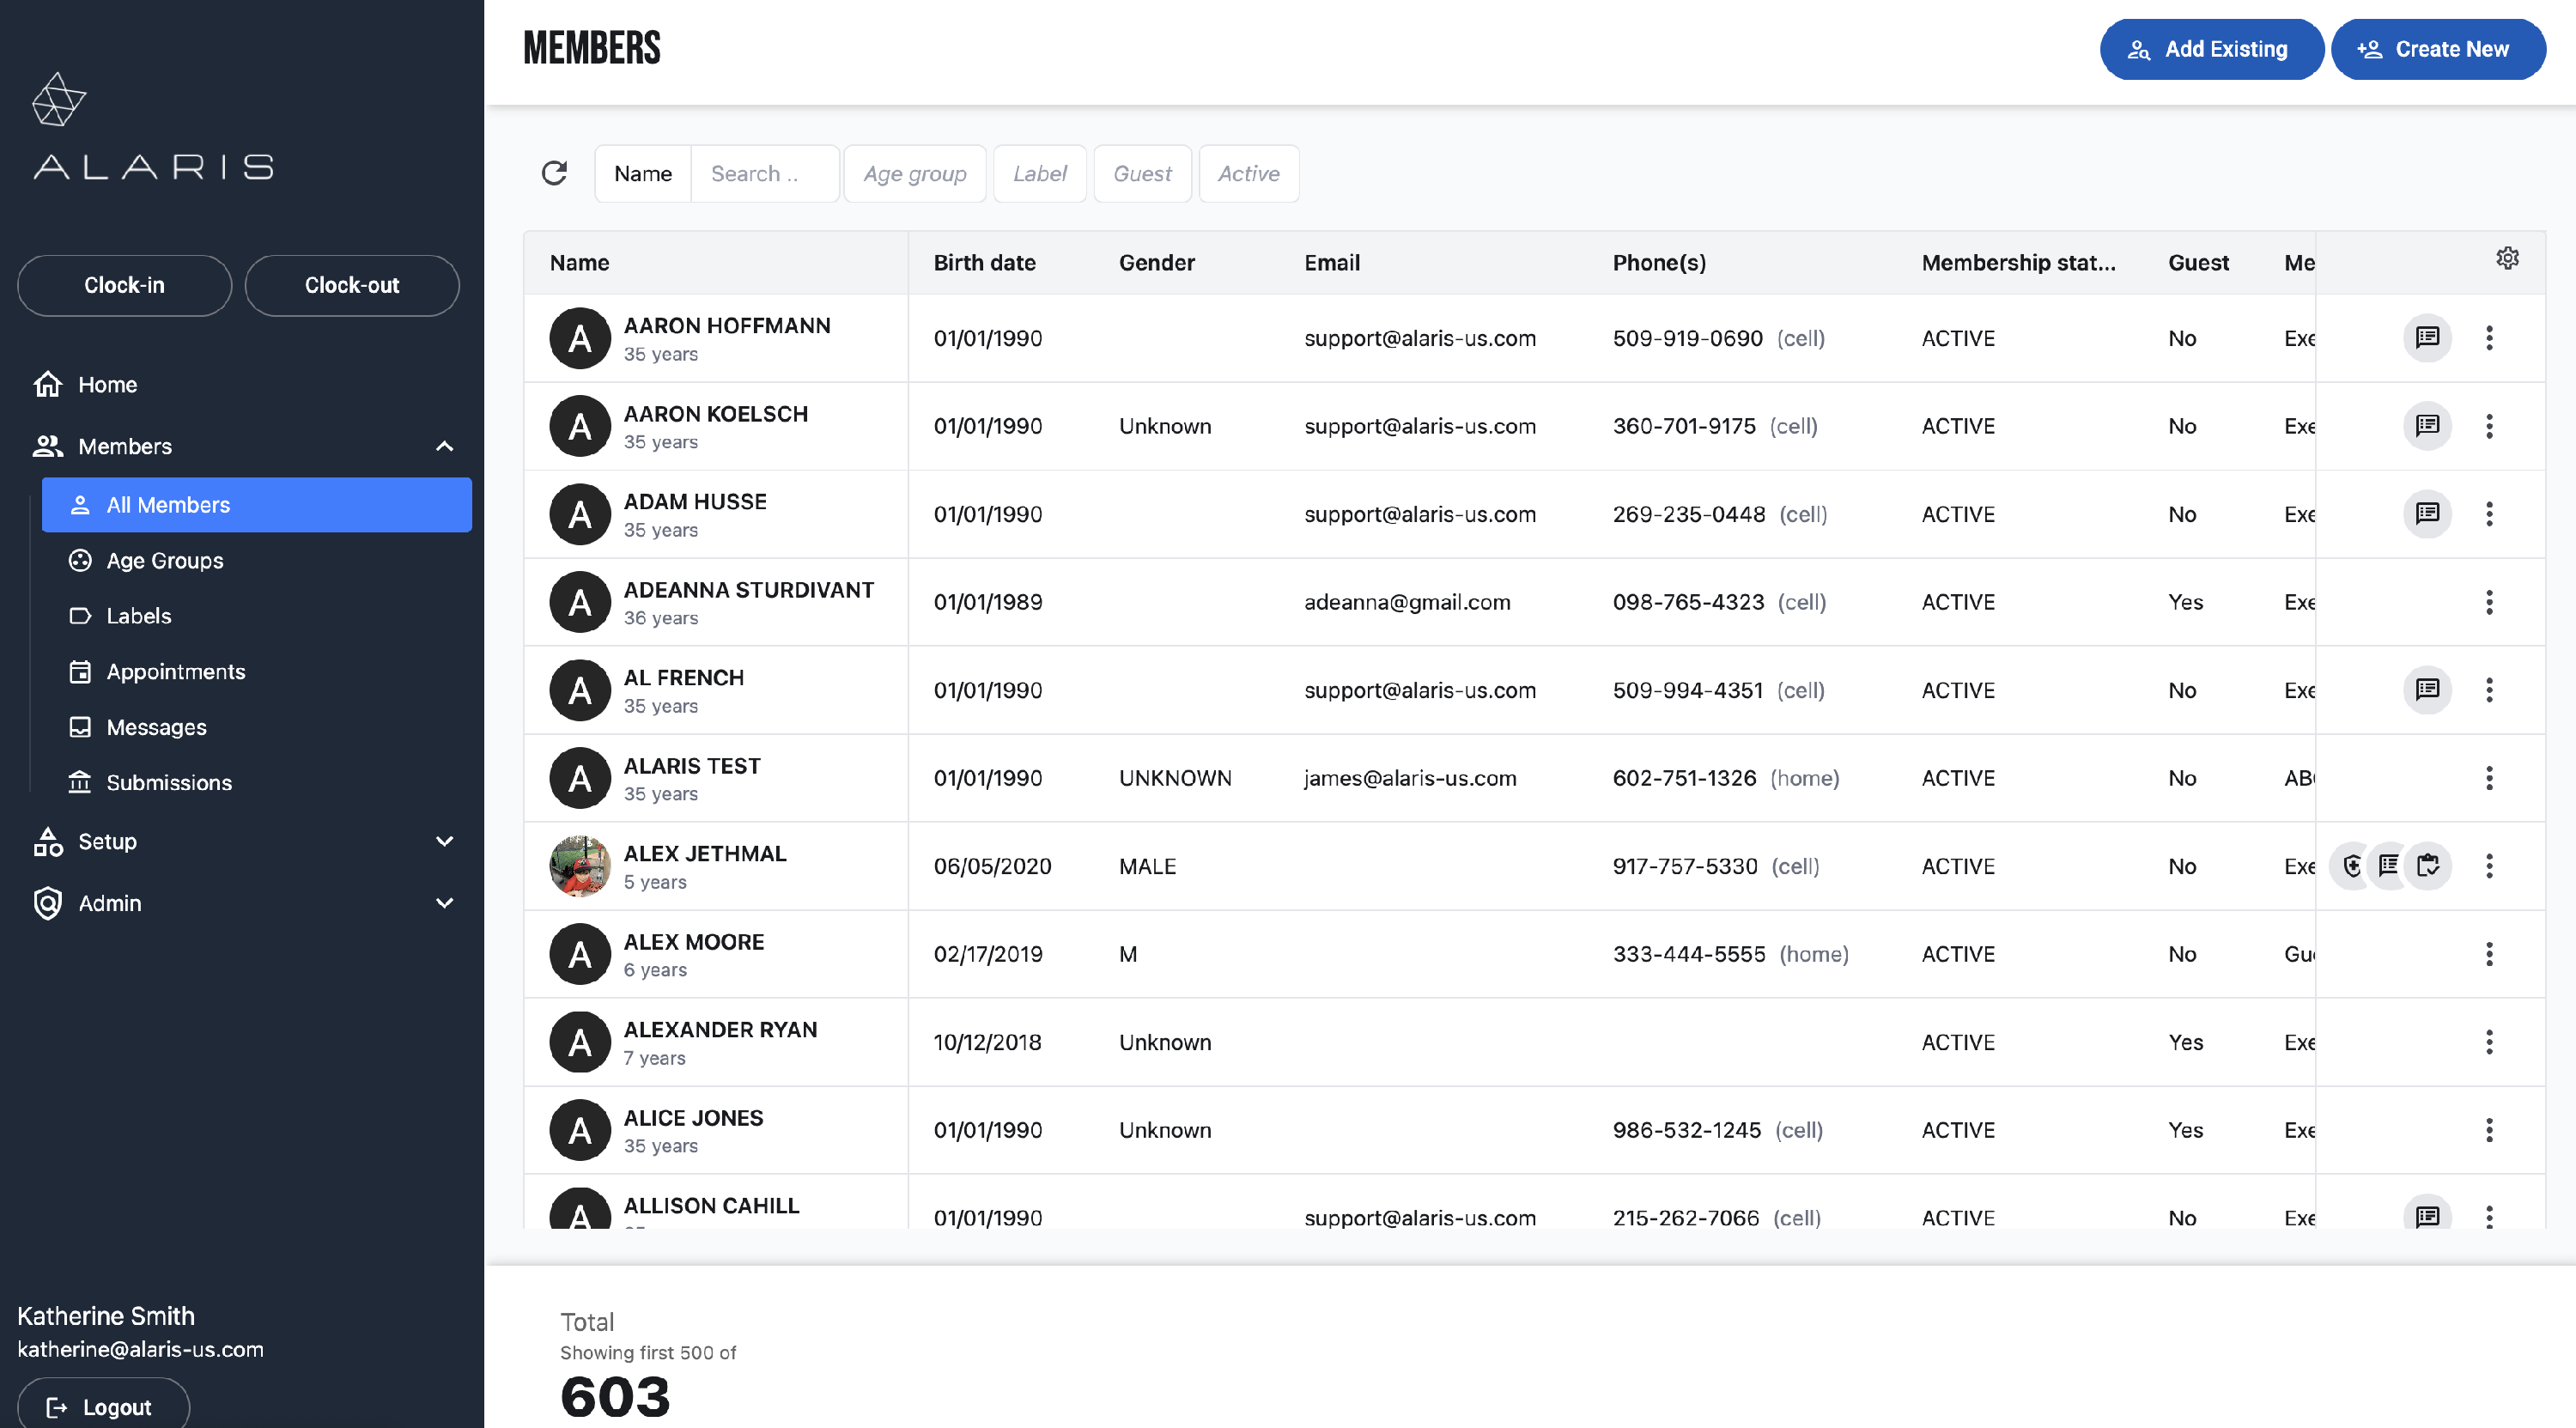The height and width of the screenshot is (1428, 2576).
Task: Click Alex Jethmal's profile photo avatar
Action: (x=580, y=865)
